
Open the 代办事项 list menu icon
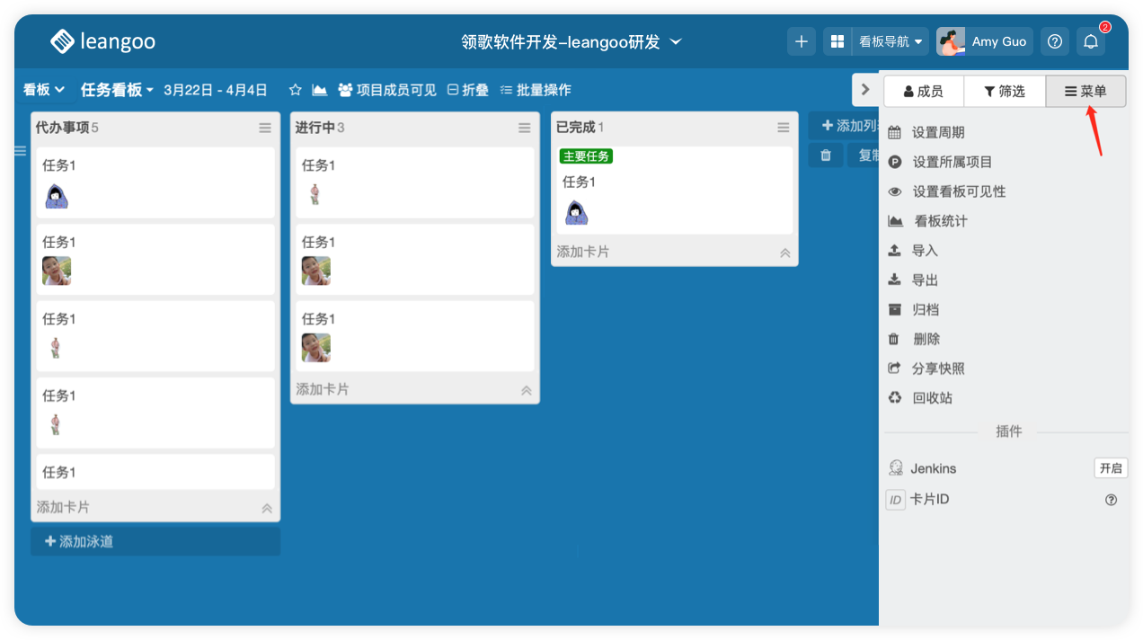pos(265,129)
